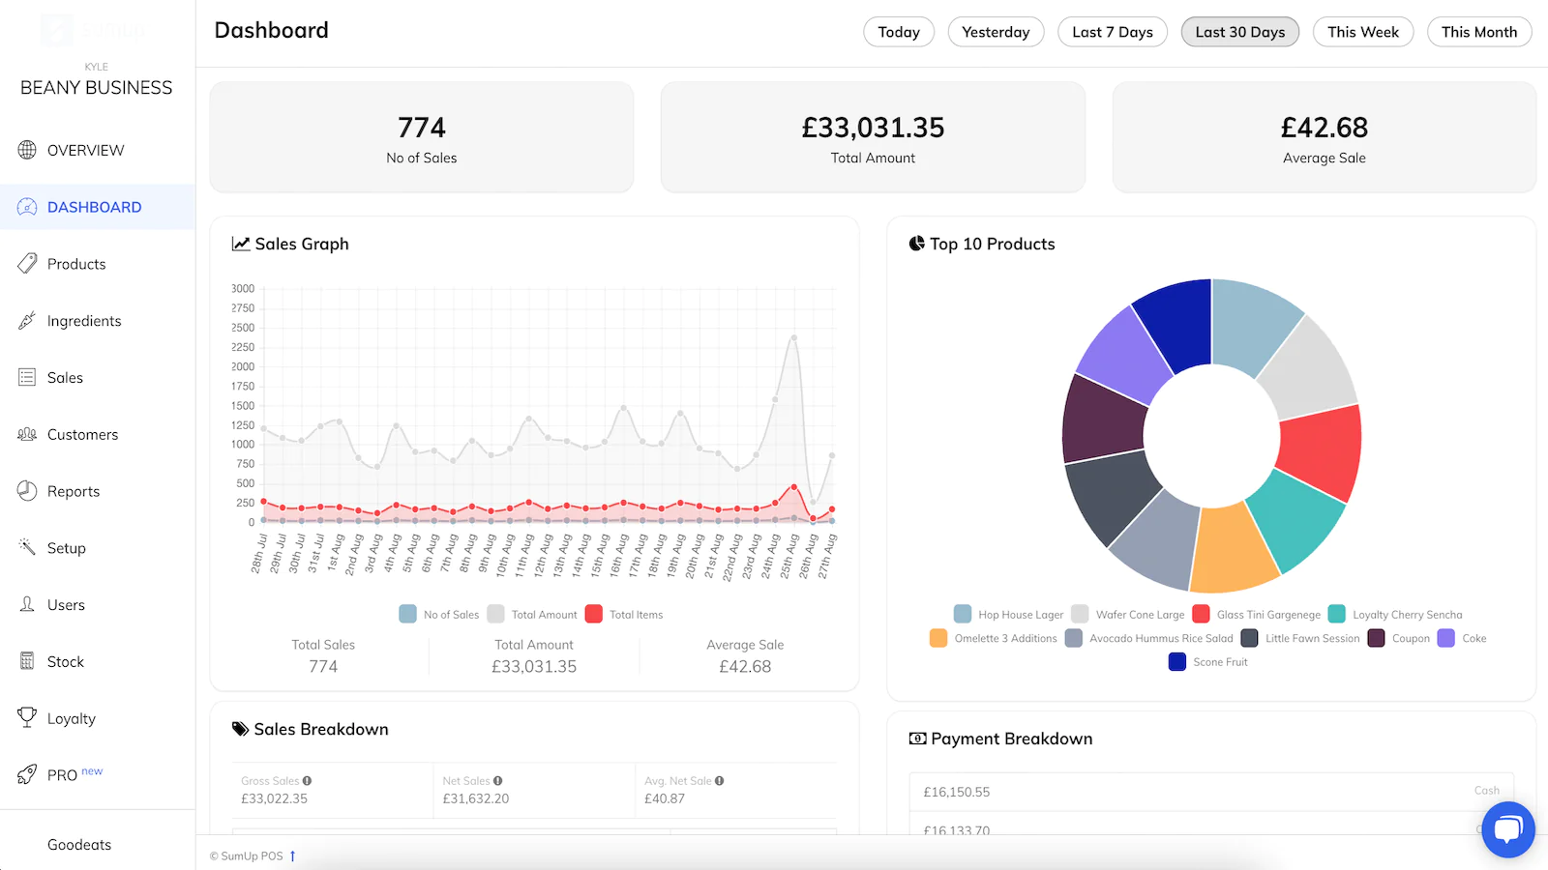The width and height of the screenshot is (1548, 870).
Task: Click the PRO rocket icon
Action: point(27,774)
